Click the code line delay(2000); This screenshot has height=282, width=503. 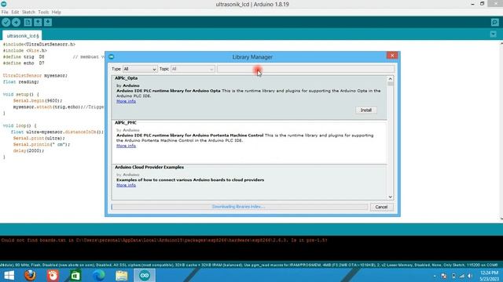[x=28, y=150]
